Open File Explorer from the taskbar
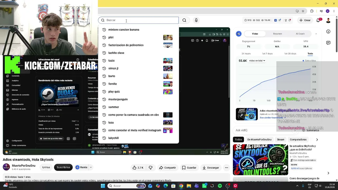The height and width of the screenshot is (190, 338). pyautogui.click(x=189, y=186)
